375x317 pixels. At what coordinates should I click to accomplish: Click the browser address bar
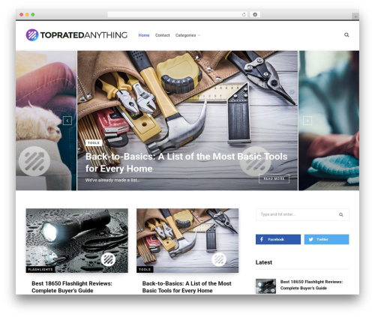(x=178, y=15)
